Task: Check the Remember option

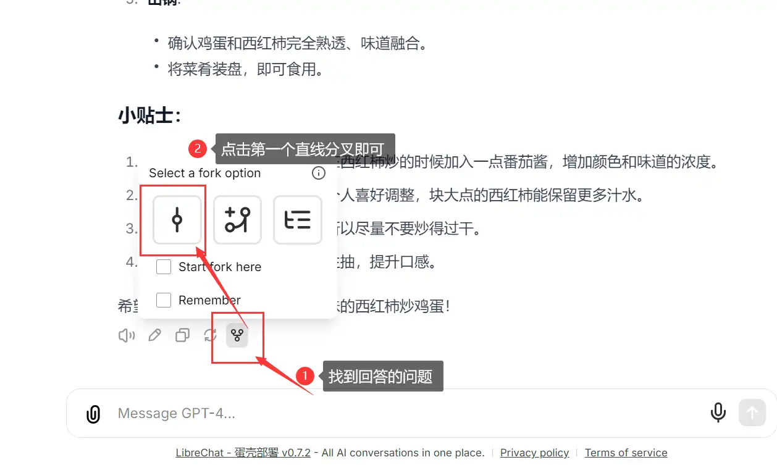Action: (x=164, y=300)
